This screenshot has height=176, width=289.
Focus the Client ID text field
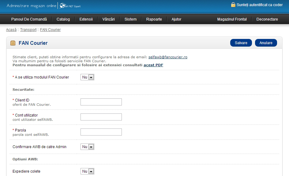(x=101, y=102)
